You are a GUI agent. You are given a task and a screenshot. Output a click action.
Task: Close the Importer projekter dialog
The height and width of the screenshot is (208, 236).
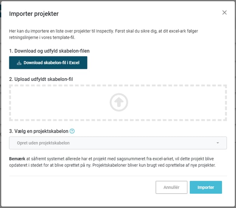pos(224,12)
